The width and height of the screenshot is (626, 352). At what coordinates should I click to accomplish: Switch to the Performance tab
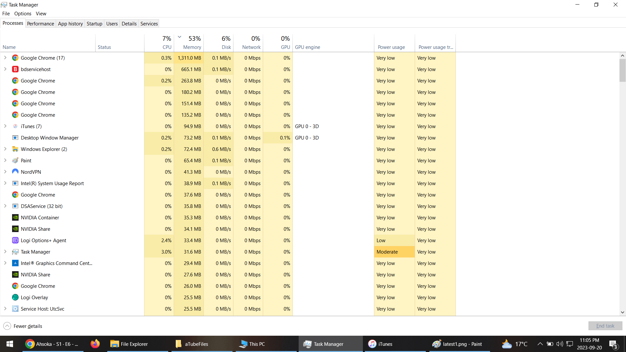[40, 23]
